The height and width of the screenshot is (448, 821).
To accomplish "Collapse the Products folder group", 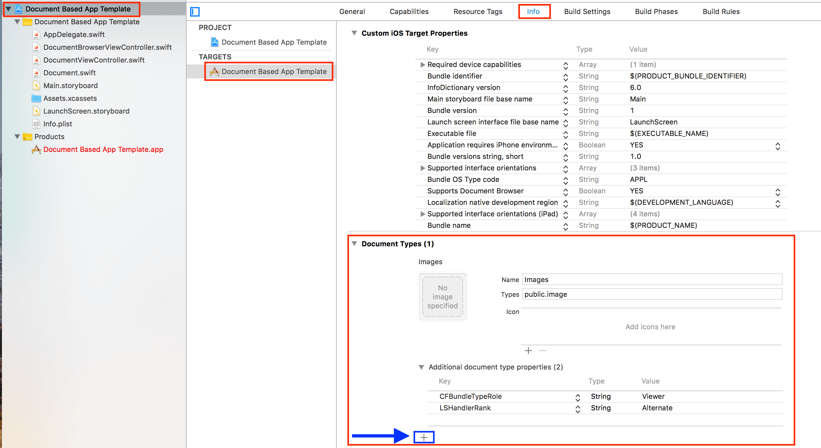I will (x=17, y=137).
